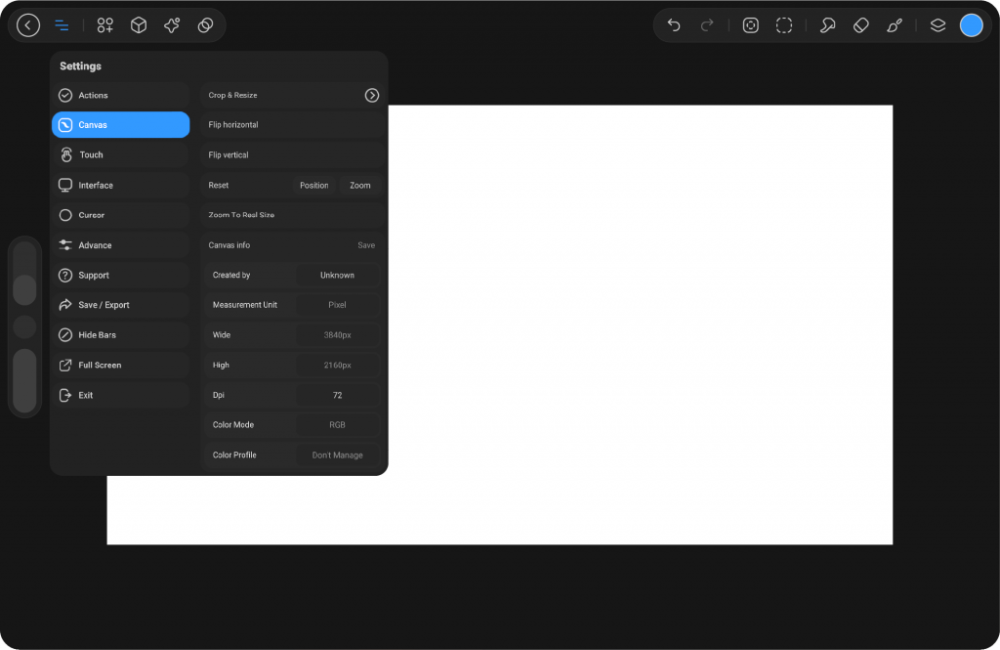Select the Smudge tool
The height and width of the screenshot is (650, 1000).
[x=827, y=25]
